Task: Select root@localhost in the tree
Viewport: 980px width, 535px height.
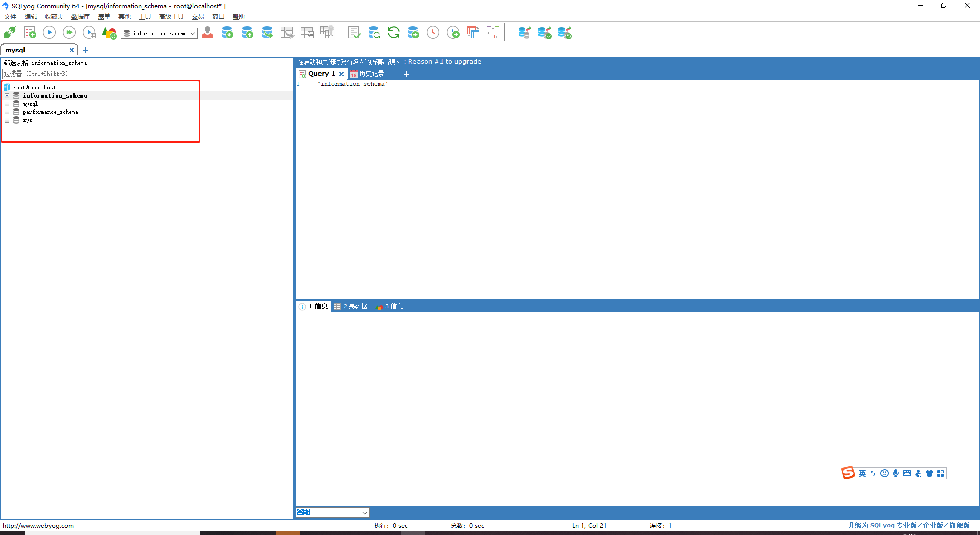Action: (x=34, y=87)
